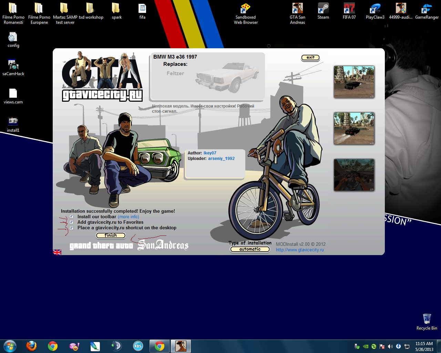Click the automatic installation type button
The height and width of the screenshot is (353, 441).
250,249
